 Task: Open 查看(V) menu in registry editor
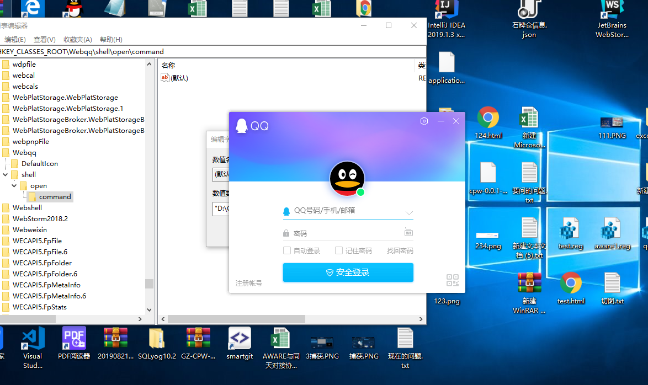click(x=44, y=40)
